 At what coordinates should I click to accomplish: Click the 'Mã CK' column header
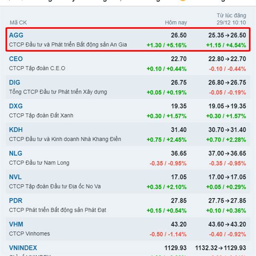(x=18, y=23)
